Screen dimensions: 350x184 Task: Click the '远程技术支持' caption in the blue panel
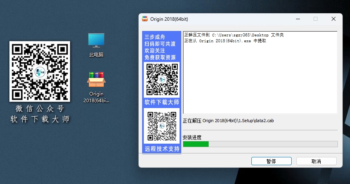point(162,149)
